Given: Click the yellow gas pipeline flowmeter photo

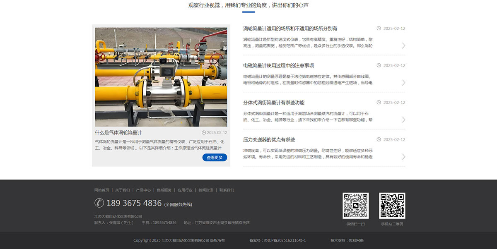Looking at the screenshot, I should [161, 77].
